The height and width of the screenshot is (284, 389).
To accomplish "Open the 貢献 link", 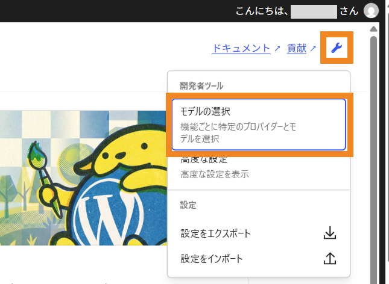I will pos(297,48).
